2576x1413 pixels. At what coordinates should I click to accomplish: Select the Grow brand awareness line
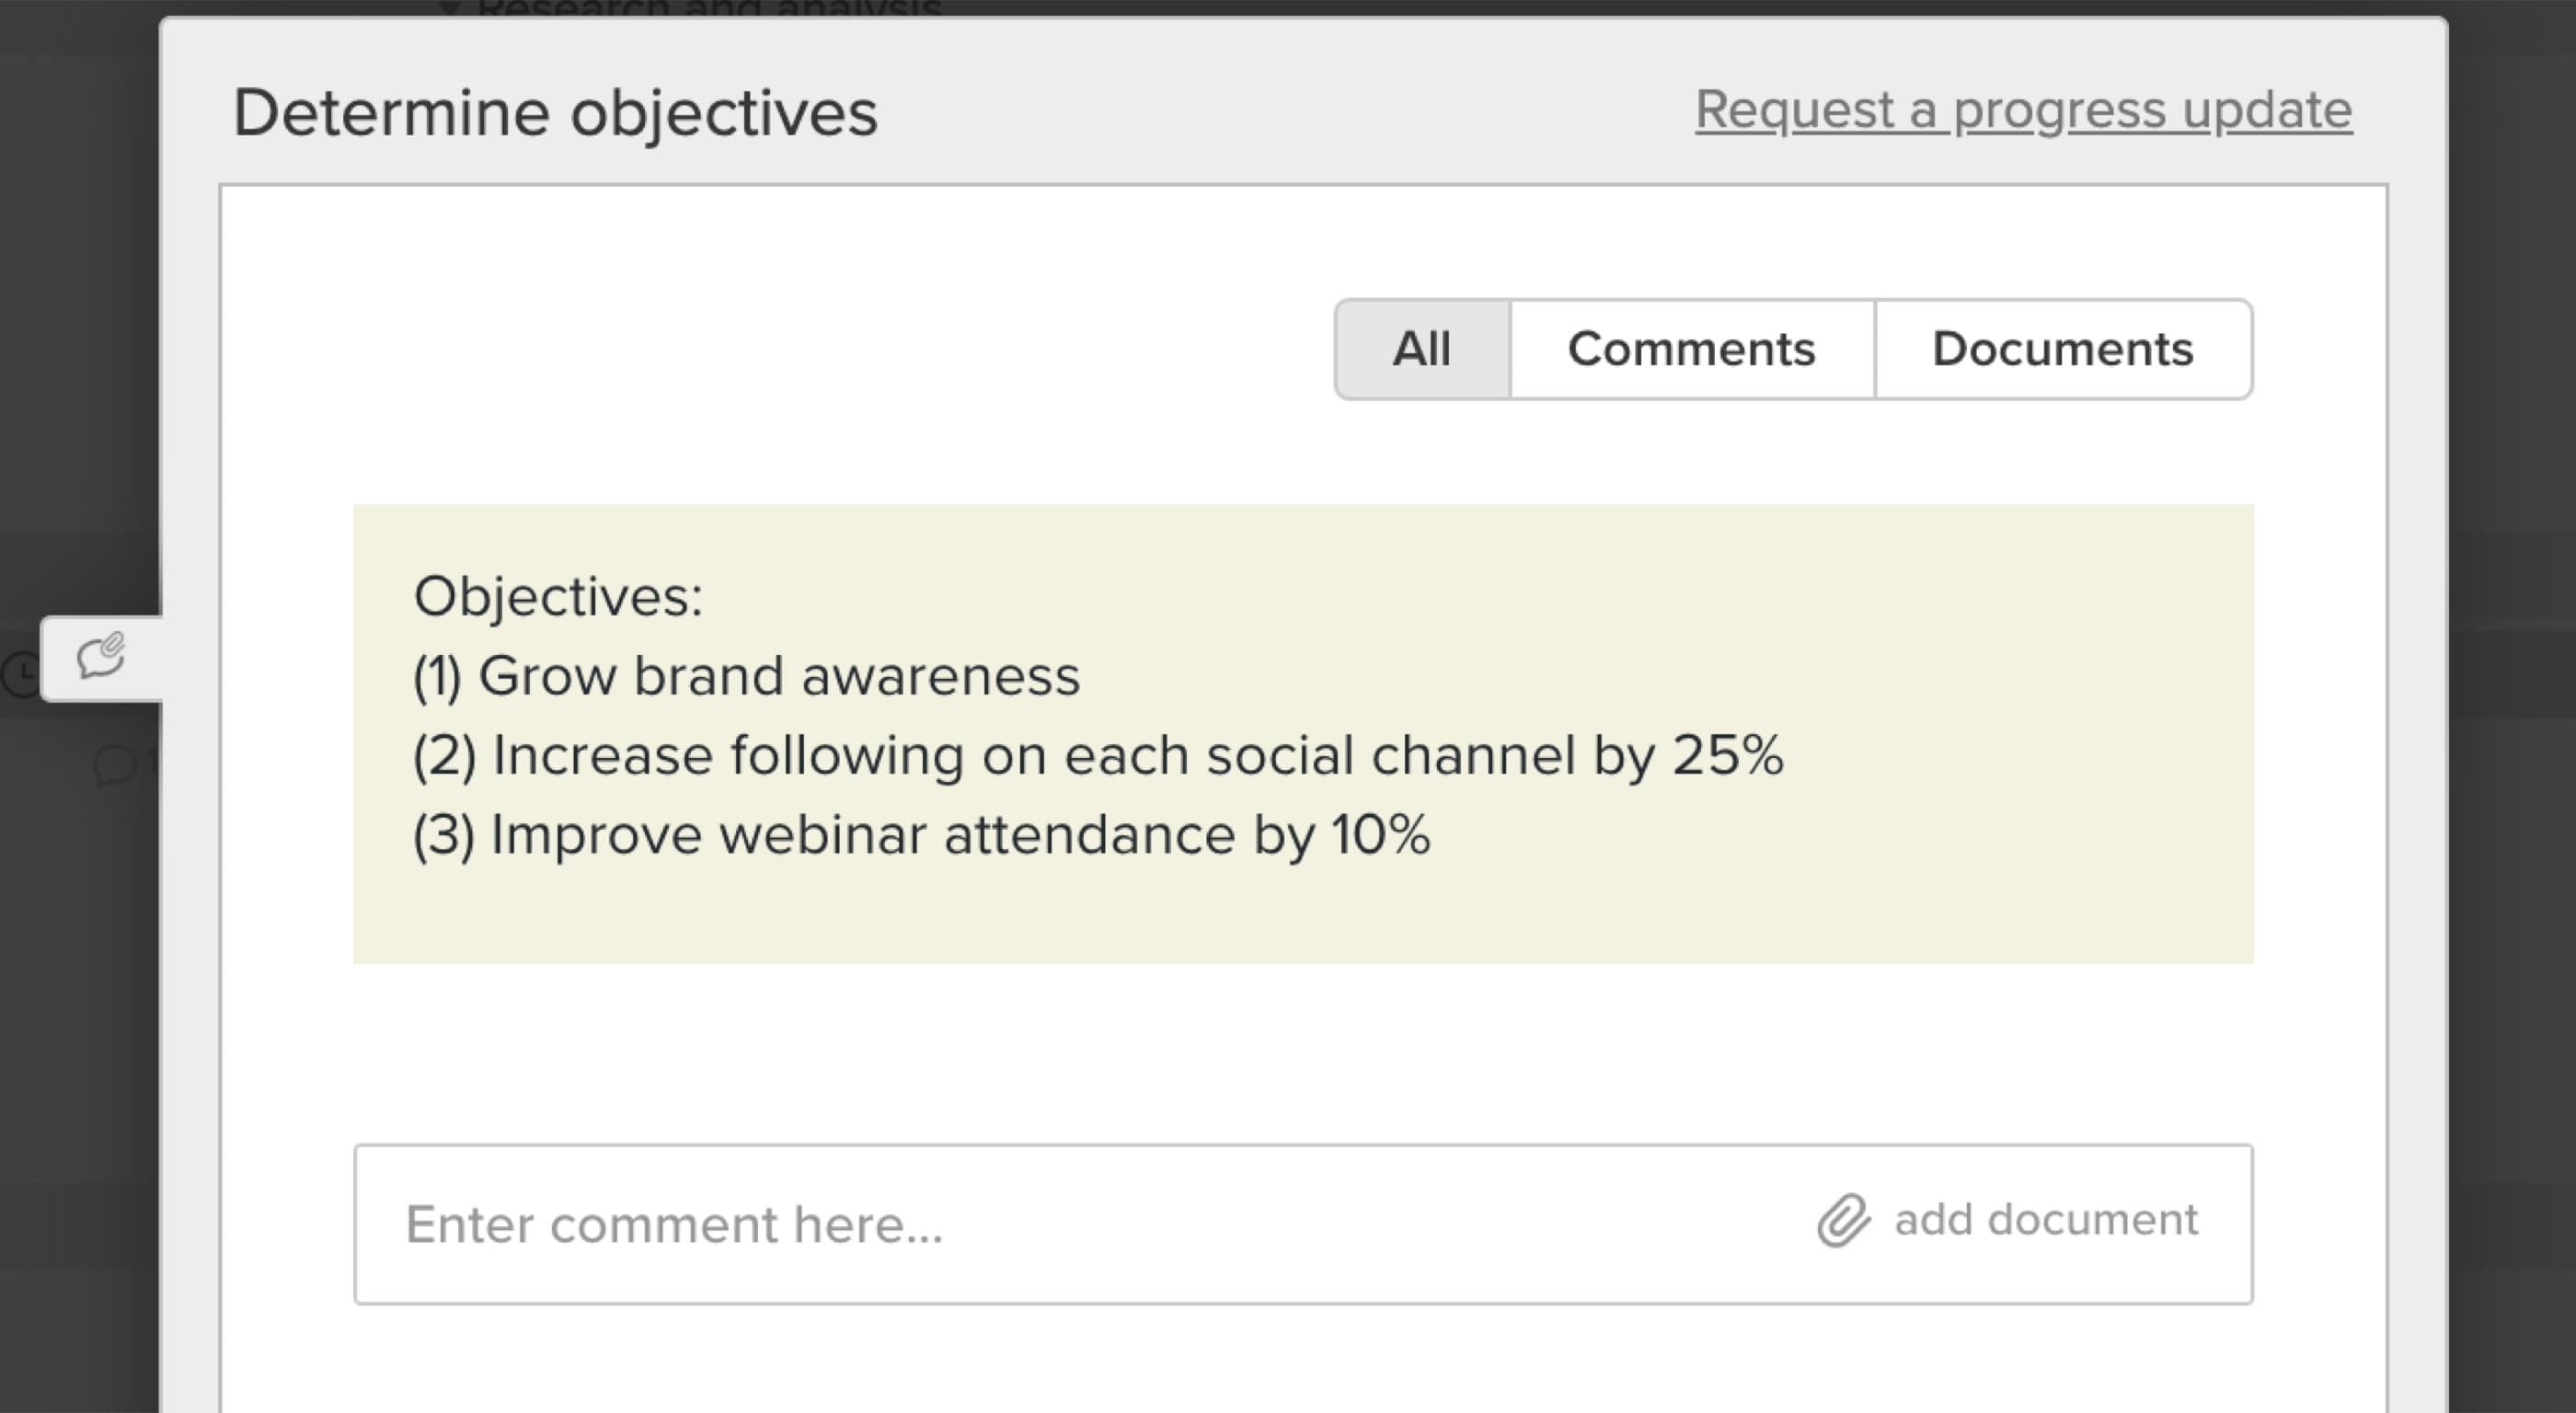pyautogui.click(x=746, y=676)
